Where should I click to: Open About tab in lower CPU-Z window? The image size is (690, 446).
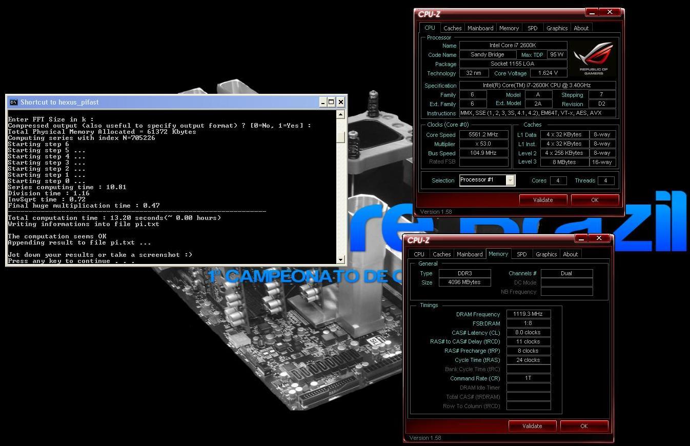(570, 254)
